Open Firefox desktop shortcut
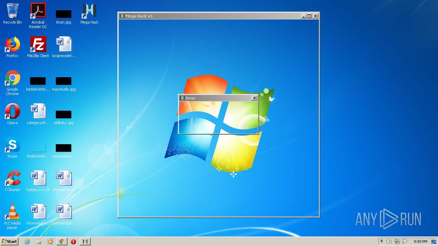438x246 pixels. pyautogui.click(x=12, y=47)
